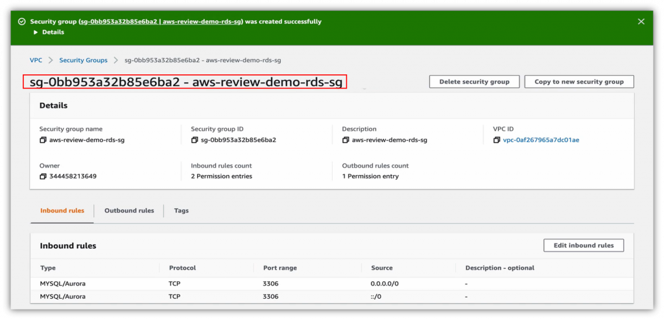
Task: Switch to the Inbound rules tab
Action: [62, 211]
